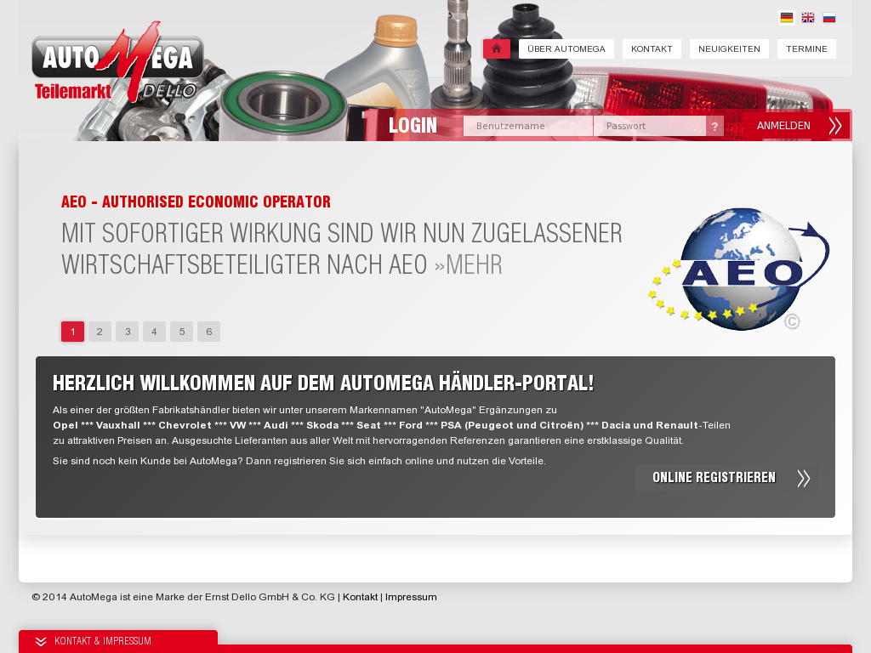This screenshot has width=871, height=653.
Task: Switch language using the Russian flag
Action: (x=829, y=18)
